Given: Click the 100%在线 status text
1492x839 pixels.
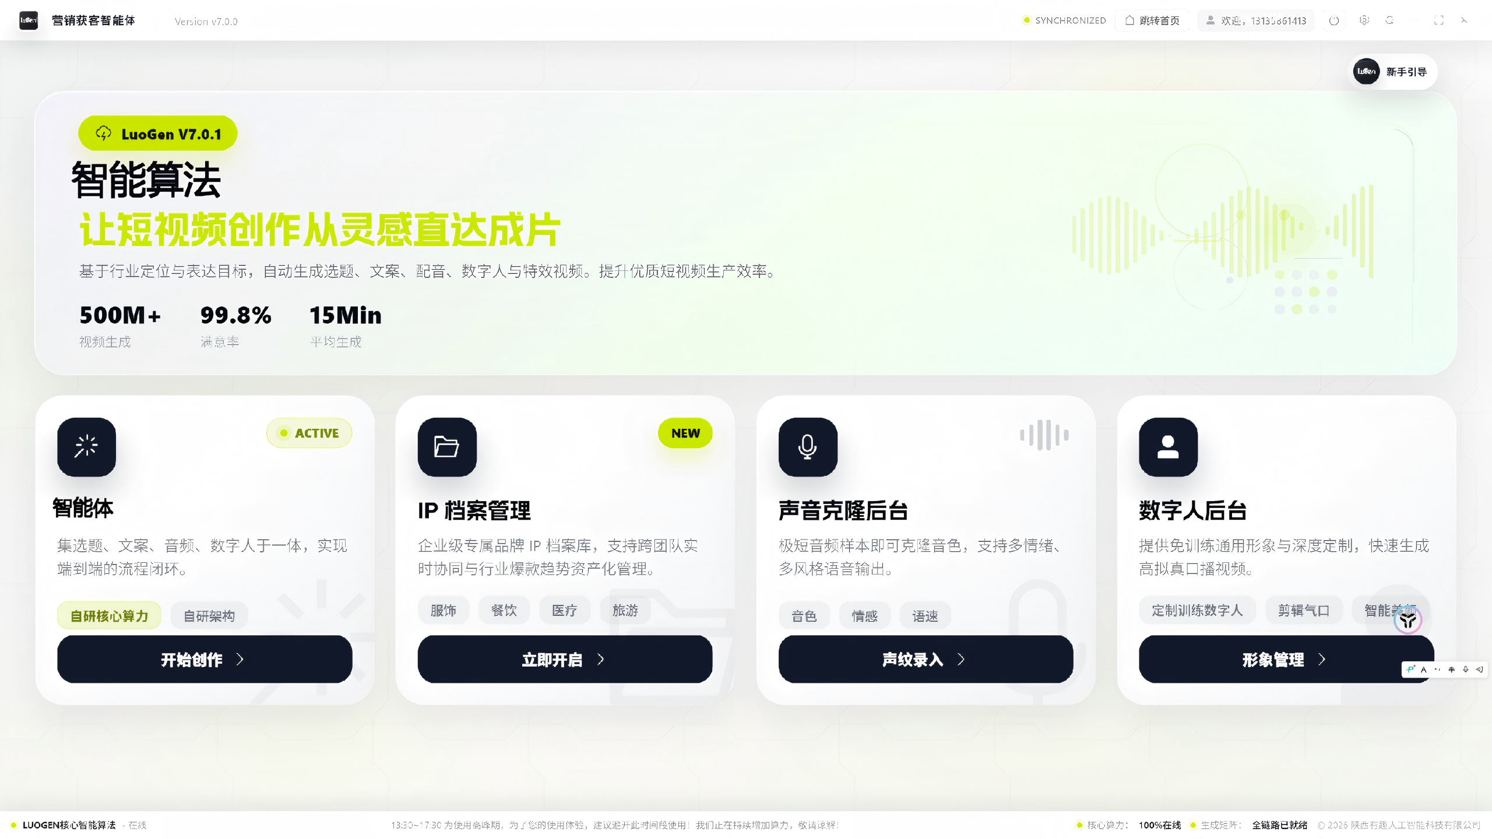Looking at the screenshot, I should [1160, 825].
